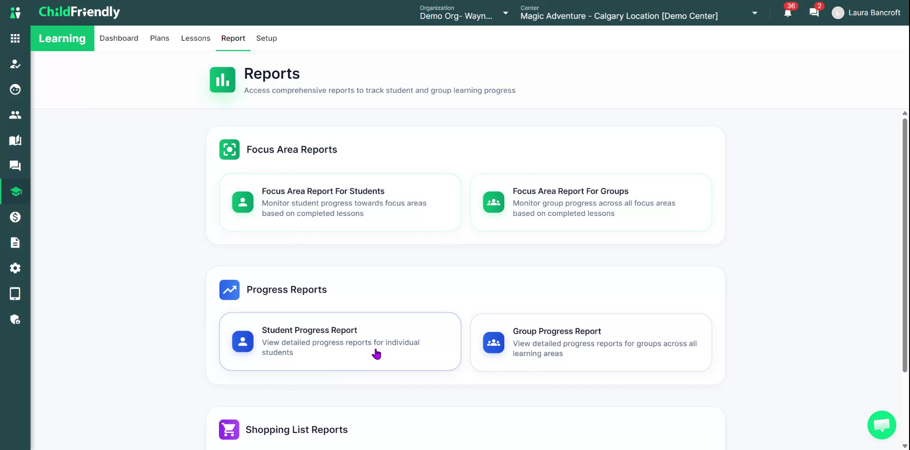This screenshot has height=450, width=910.
Task: Open messages icon with 2 badge
Action: pos(814,13)
